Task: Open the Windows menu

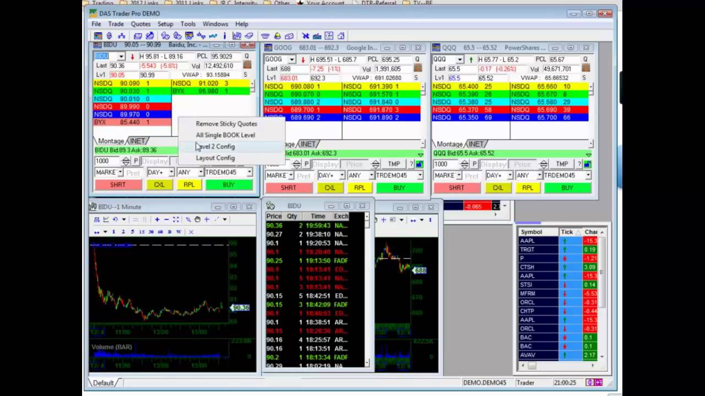Action: coord(215,24)
